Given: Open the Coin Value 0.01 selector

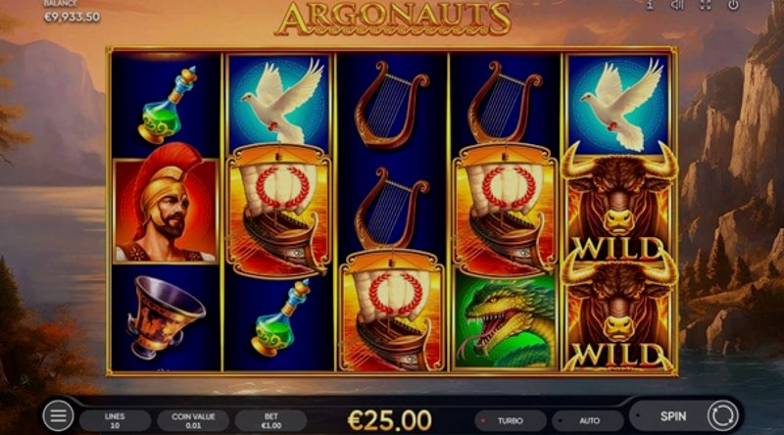Looking at the screenshot, I should pos(193,421).
